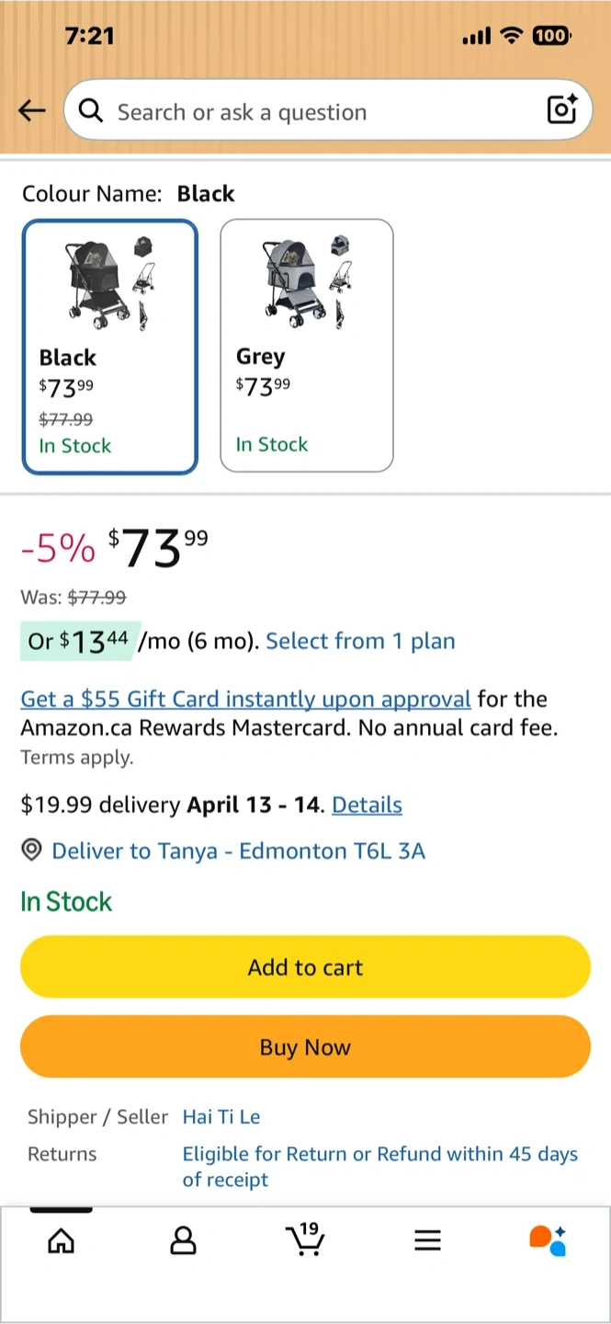611x1324 pixels.
Task: Launch the Rufus AI assistant icon
Action: (548, 1239)
